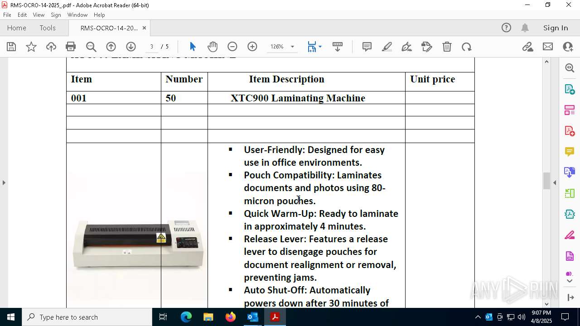Open the Find text magnifier tool
This screenshot has width=580, height=326.
tap(91, 47)
